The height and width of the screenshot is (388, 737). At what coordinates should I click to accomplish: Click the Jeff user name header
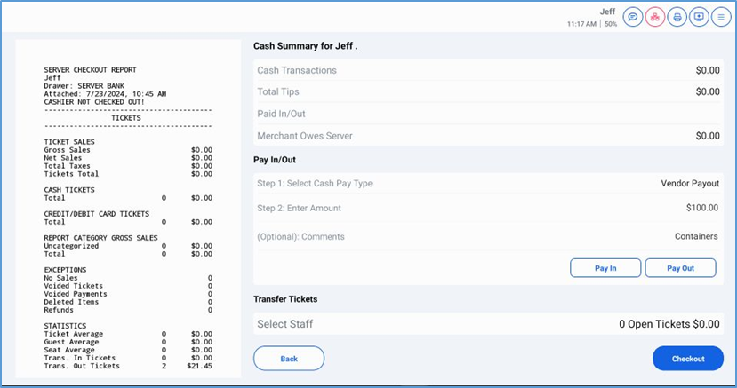(608, 12)
